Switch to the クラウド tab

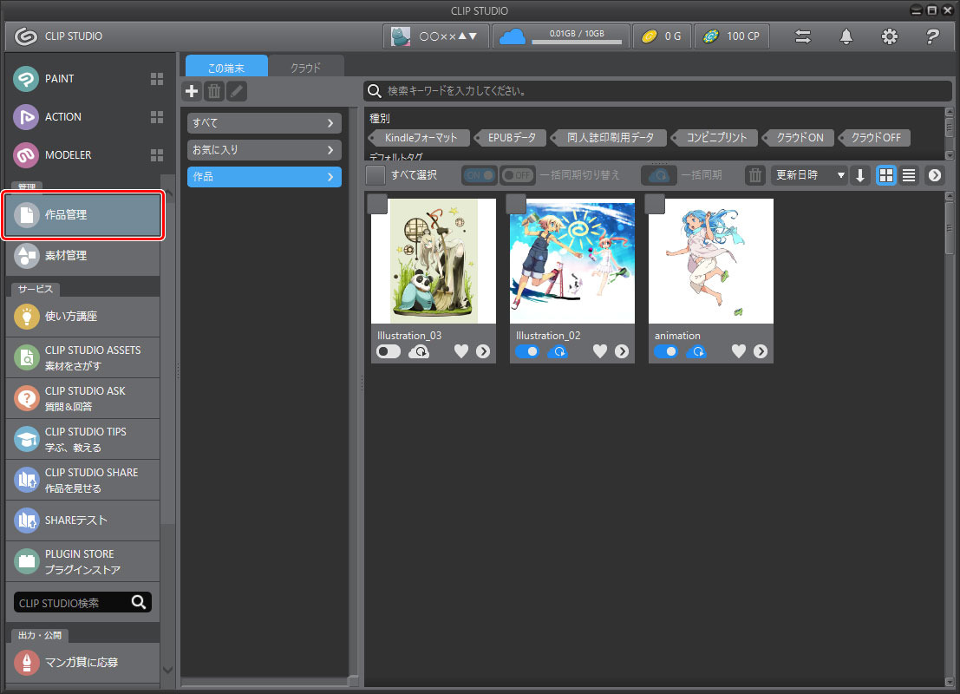point(304,65)
